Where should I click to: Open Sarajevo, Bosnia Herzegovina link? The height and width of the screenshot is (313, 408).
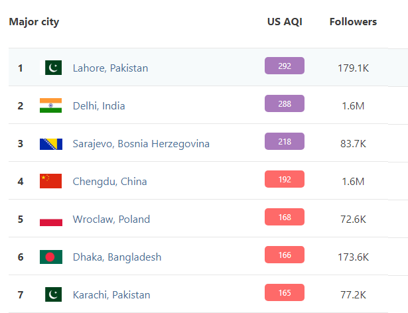[x=141, y=143]
